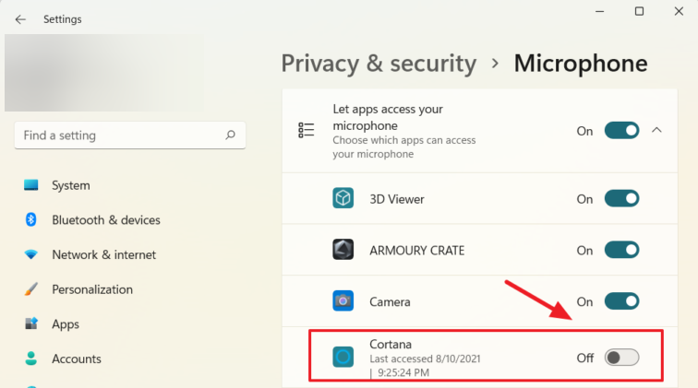The height and width of the screenshot is (388, 698).
Task: Open Bluetooth & devices page
Action: pos(106,220)
